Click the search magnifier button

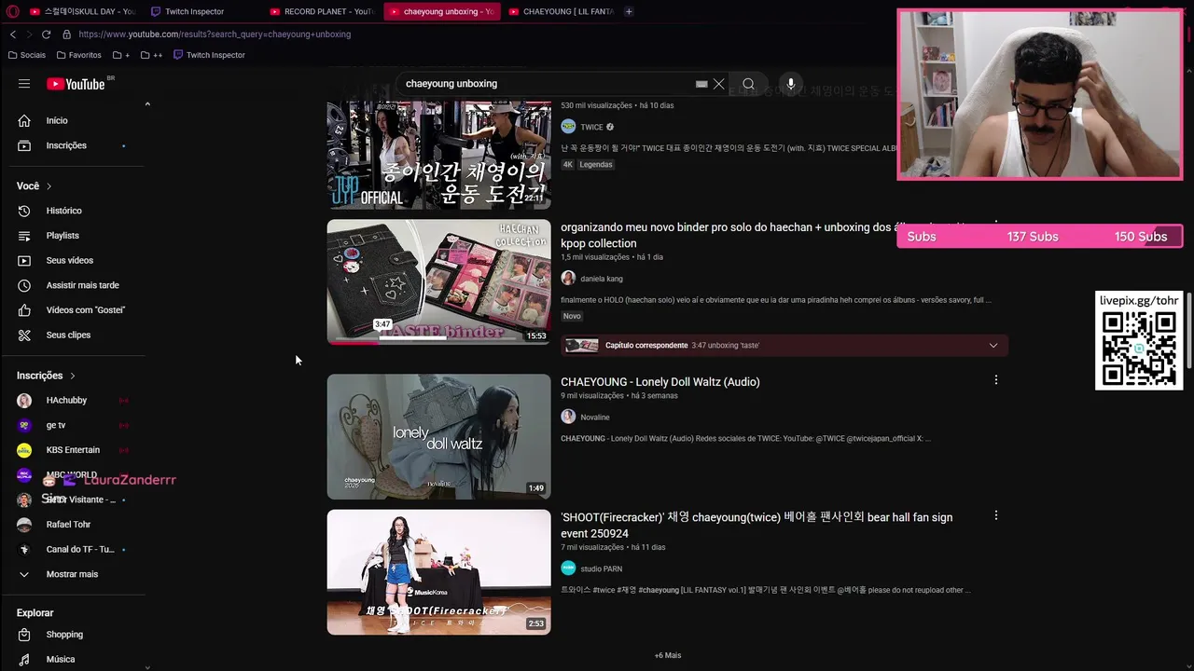click(x=748, y=84)
